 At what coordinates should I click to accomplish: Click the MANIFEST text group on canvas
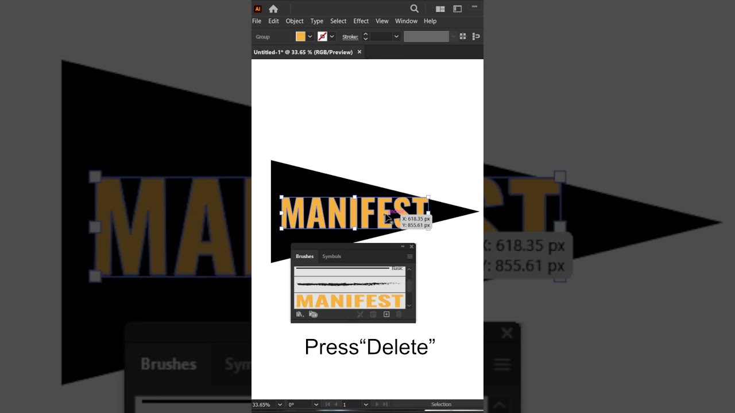click(354, 213)
